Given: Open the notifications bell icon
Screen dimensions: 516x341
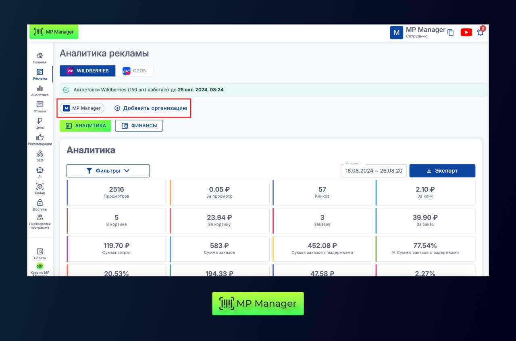Looking at the screenshot, I should pyautogui.click(x=480, y=33).
